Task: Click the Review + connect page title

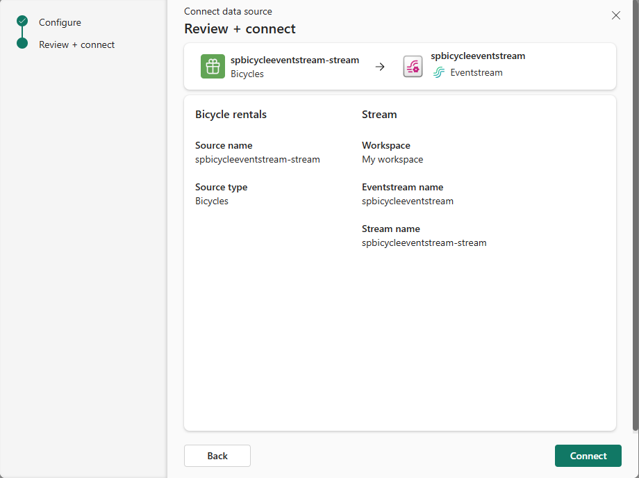Action: pos(240,29)
